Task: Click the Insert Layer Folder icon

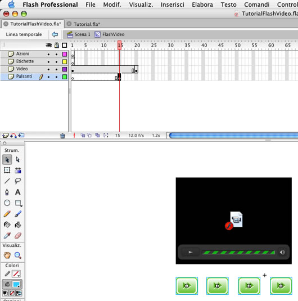Action: (x=21, y=136)
